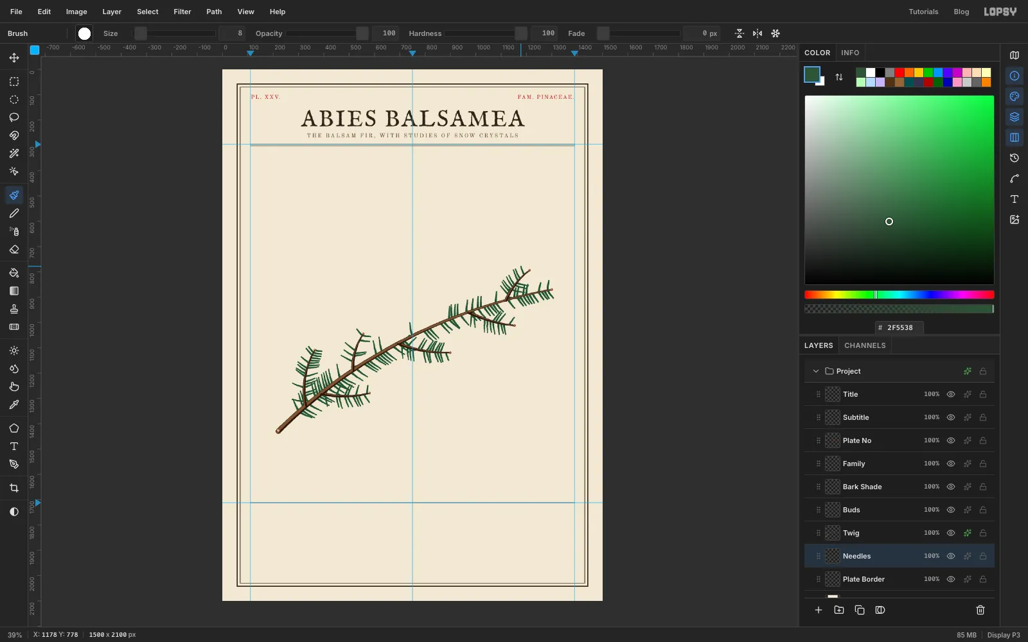Select the Magic Wand tool
Image resolution: width=1028 pixels, height=642 pixels.
point(14,153)
